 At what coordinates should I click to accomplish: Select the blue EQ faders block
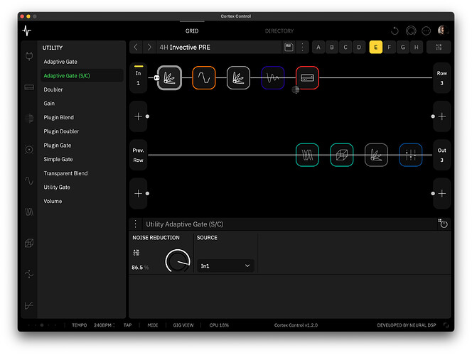coord(411,155)
